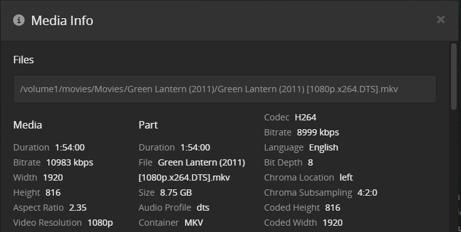Image resolution: width=461 pixels, height=232 pixels.
Task: Click the dts audio profile value
Action: (x=203, y=208)
